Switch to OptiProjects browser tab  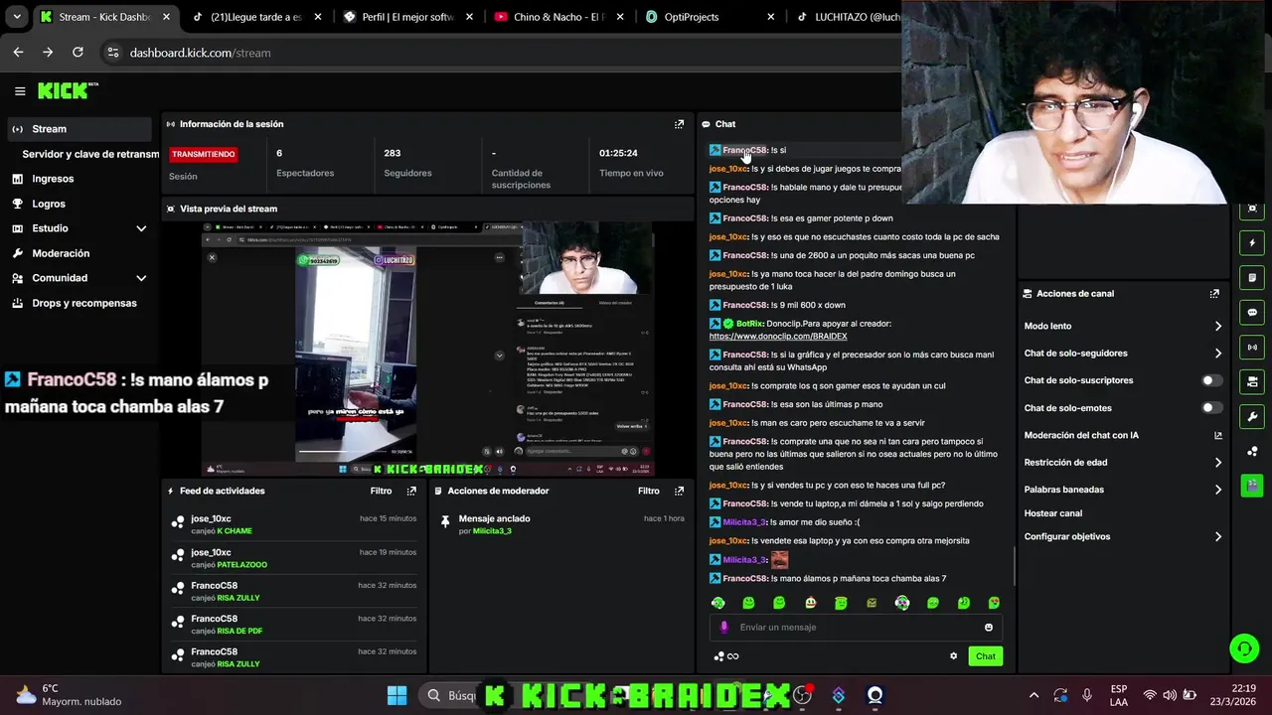point(711,17)
